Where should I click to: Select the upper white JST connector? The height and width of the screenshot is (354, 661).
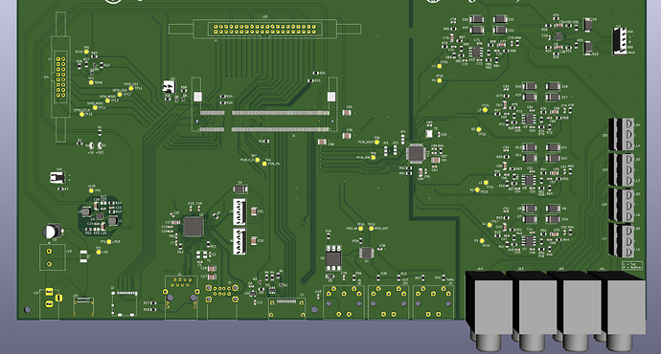pos(239,211)
